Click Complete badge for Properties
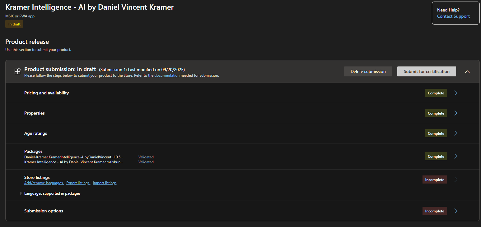This screenshot has height=227, width=481. click(436, 113)
